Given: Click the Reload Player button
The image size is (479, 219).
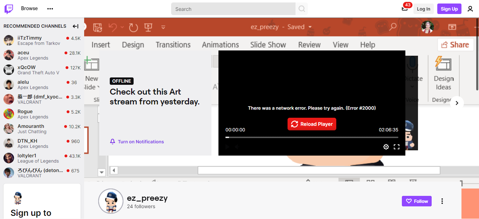Looking at the screenshot, I should pyautogui.click(x=312, y=124).
